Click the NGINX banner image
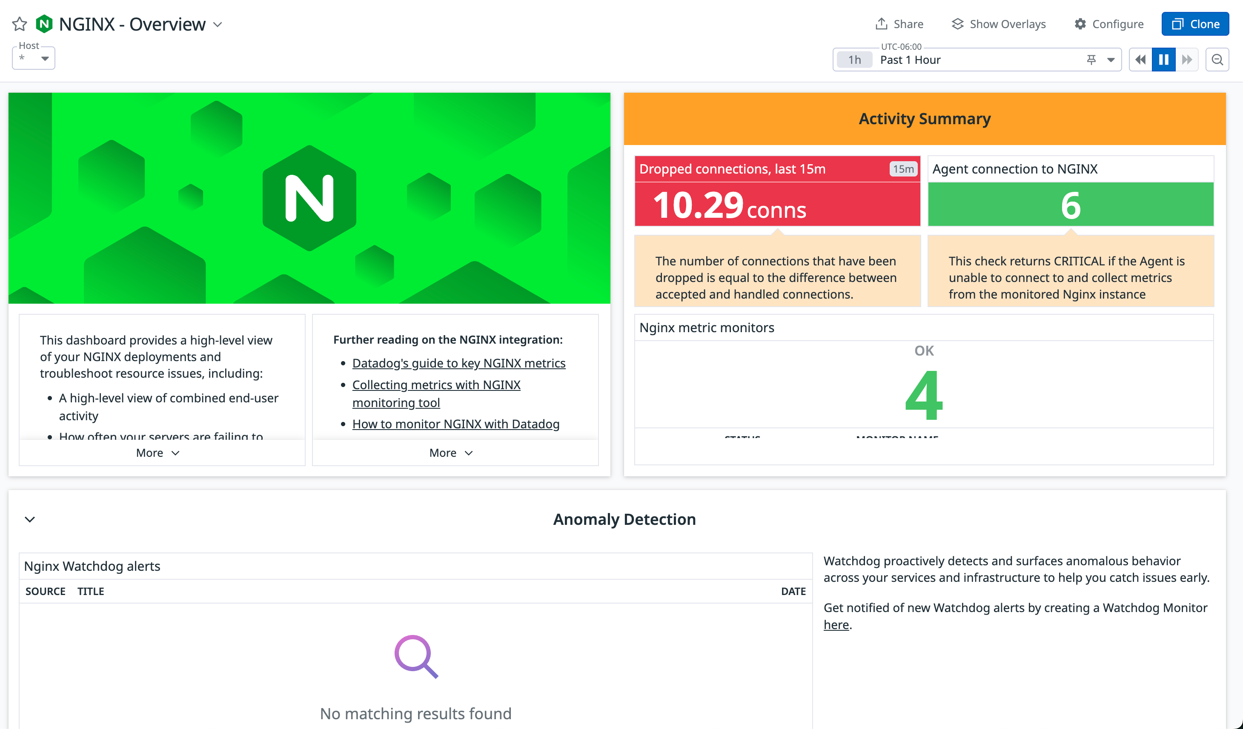The width and height of the screenshot is (1243, 729). (309, 198)
